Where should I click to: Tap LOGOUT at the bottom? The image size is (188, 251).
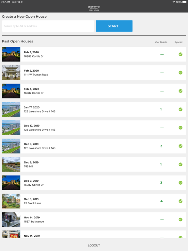94,245
